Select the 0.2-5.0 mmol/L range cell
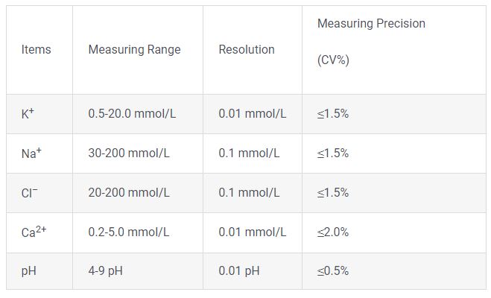491x298 pixels. (x=129, y=232)
